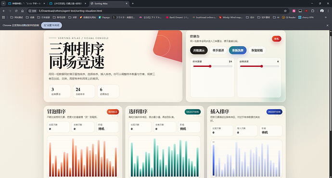Click the browser forward arrow
This screenshot has width=332, height=178.
10,11
